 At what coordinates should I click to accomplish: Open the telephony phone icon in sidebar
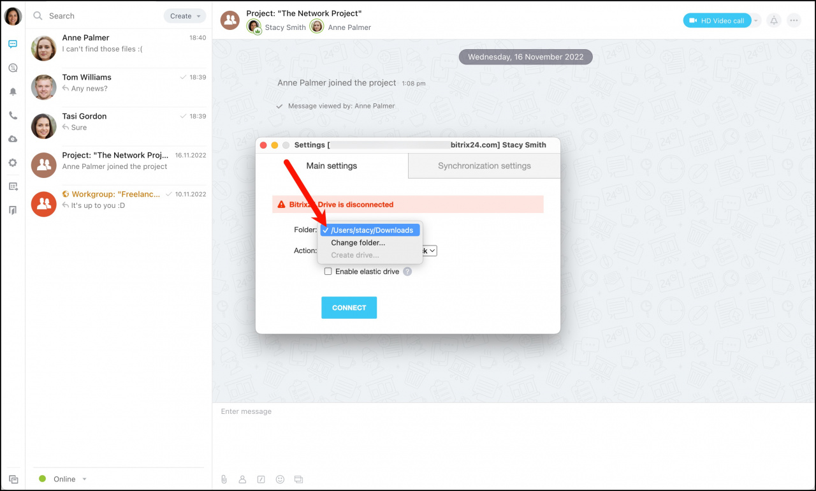pos(13,115)
